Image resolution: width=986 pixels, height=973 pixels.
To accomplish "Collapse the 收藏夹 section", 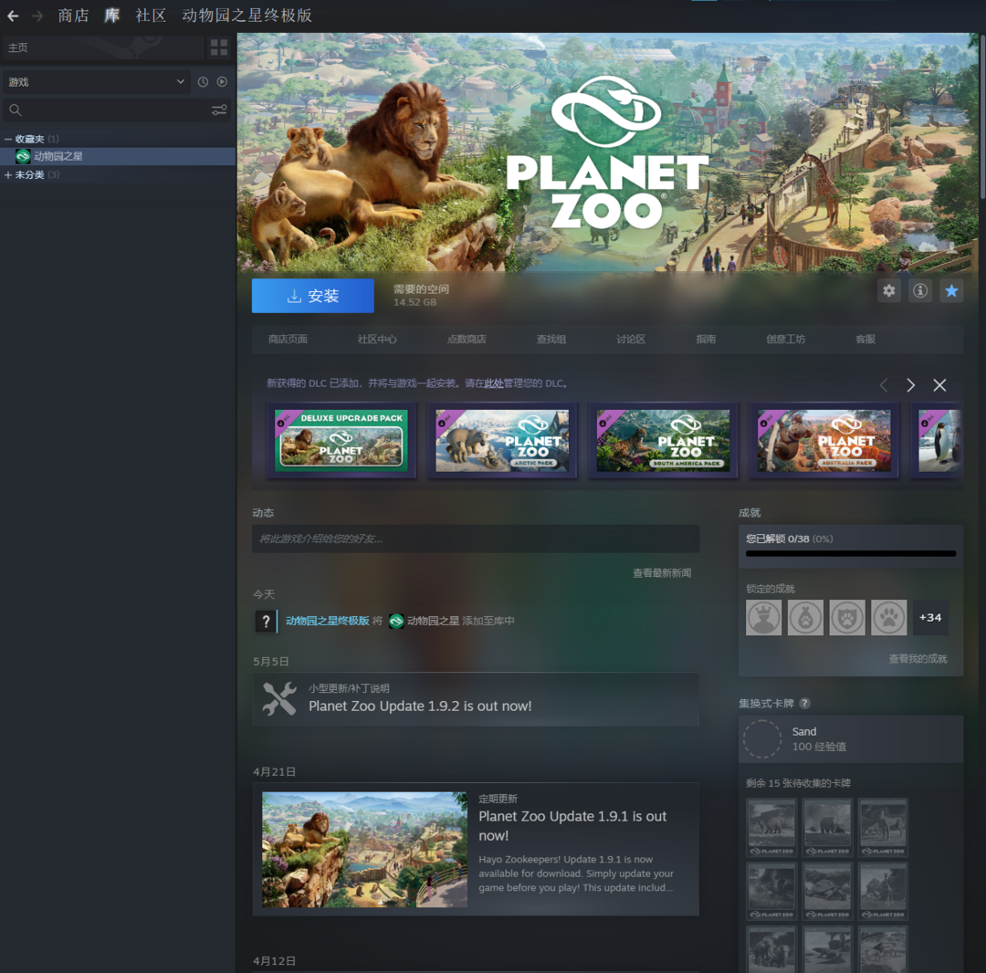I will [8, 139].
